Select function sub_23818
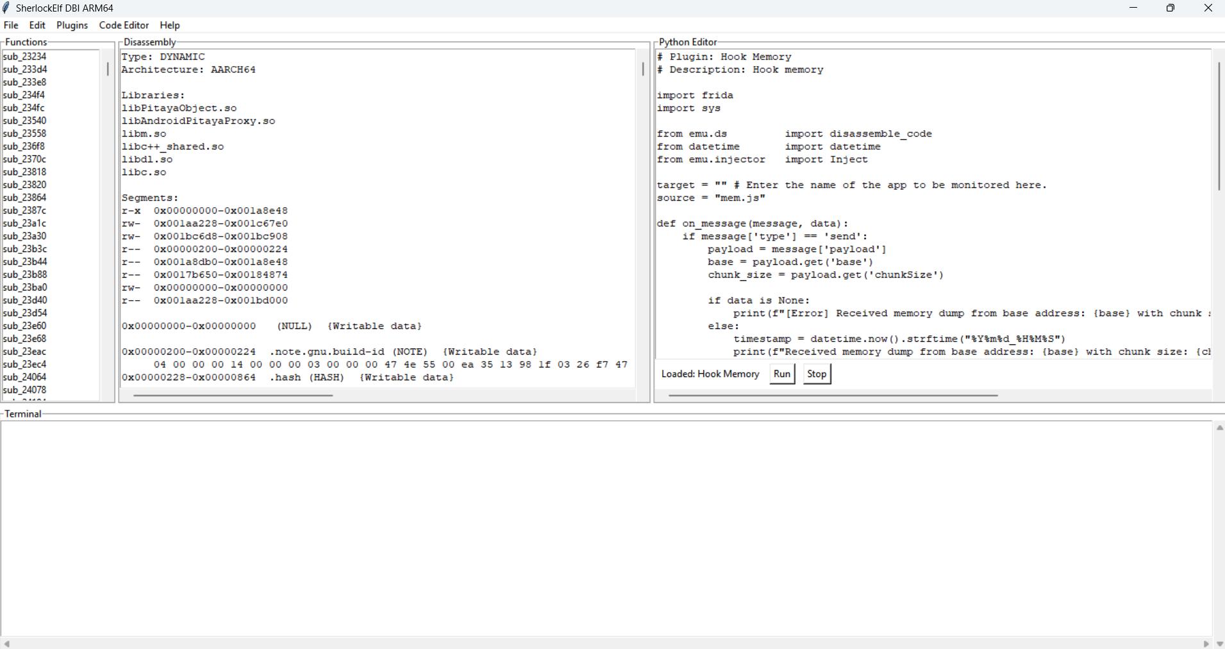Image resolution: width=1225 pixels, height=649 pixels. [x=24, y=172]
